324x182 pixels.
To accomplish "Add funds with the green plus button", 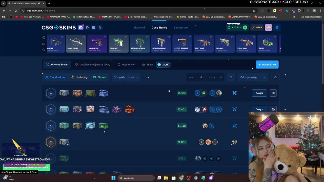I will click(x=245, y=28).
